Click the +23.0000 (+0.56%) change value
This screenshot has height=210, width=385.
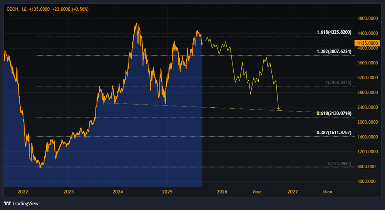click(73, 9)
